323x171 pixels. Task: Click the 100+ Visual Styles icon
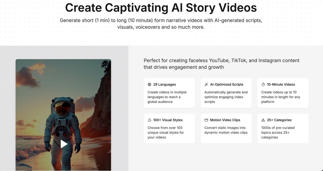click(150, 120)
